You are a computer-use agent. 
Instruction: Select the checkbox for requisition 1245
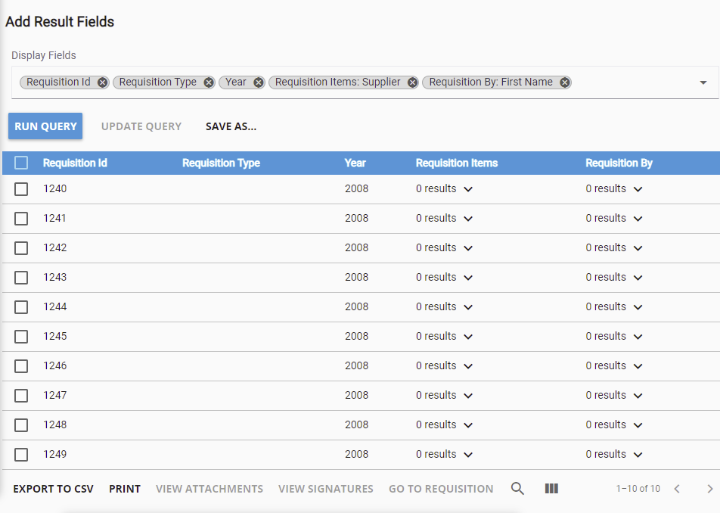pyautogui.click(x=21, y=337)
